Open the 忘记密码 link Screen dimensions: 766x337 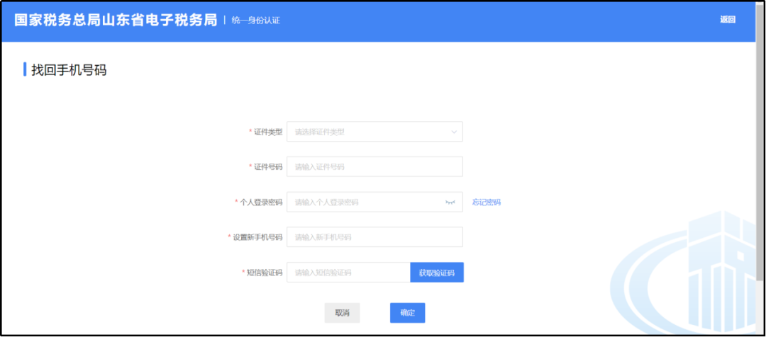(487, 202)
